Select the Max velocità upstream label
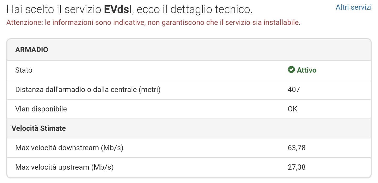The image size is (378, 183). [x=64, y=167]
